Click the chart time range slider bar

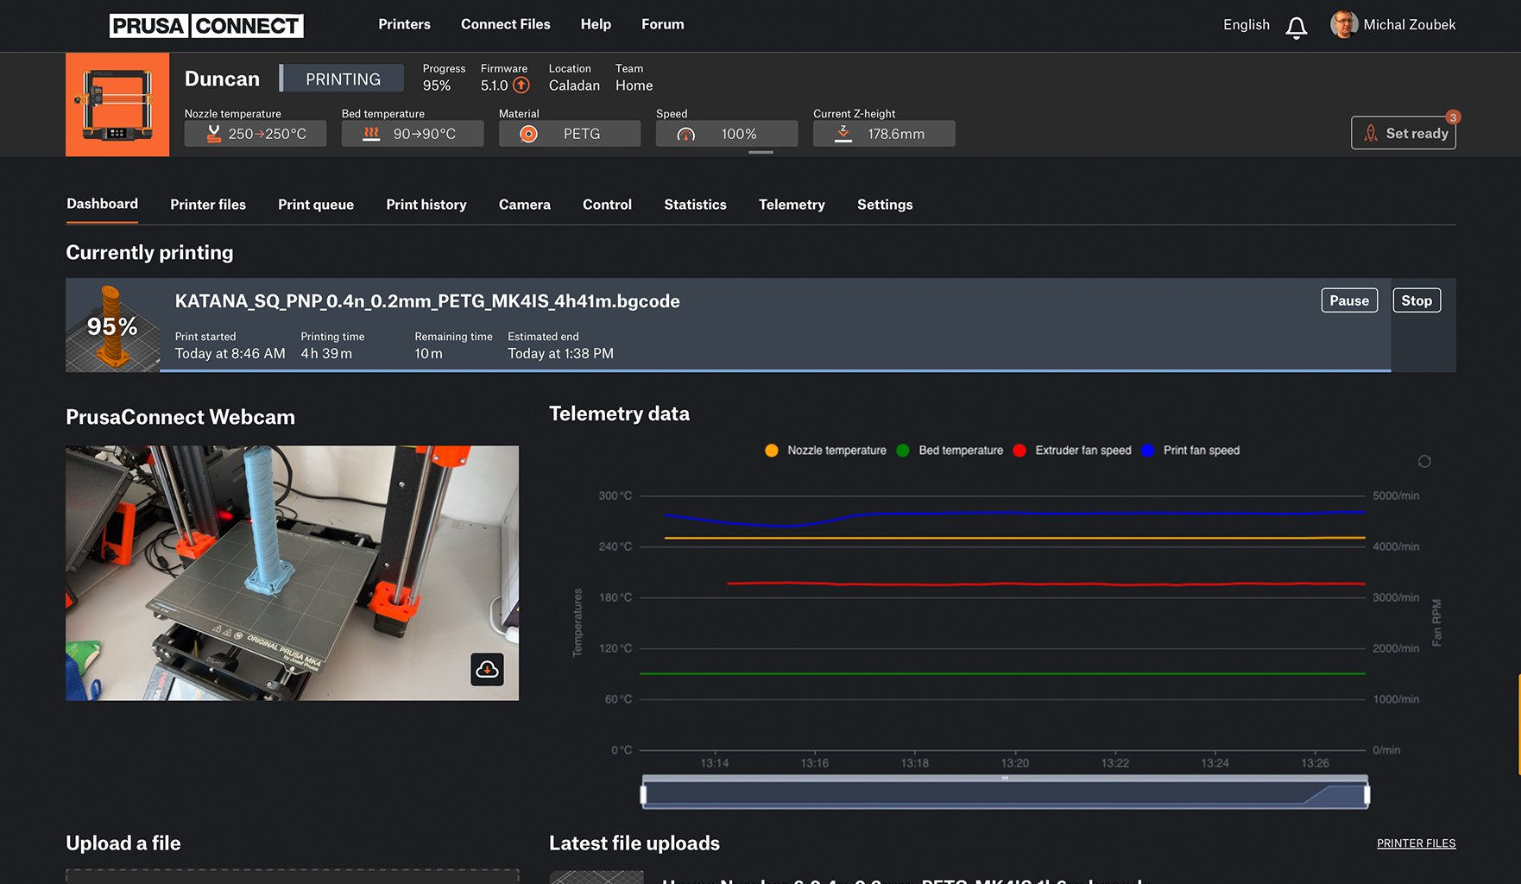coord(1005,793)
